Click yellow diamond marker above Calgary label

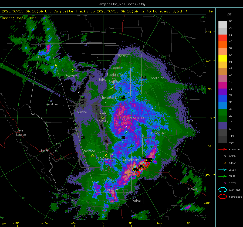click(x=107, y=155)
